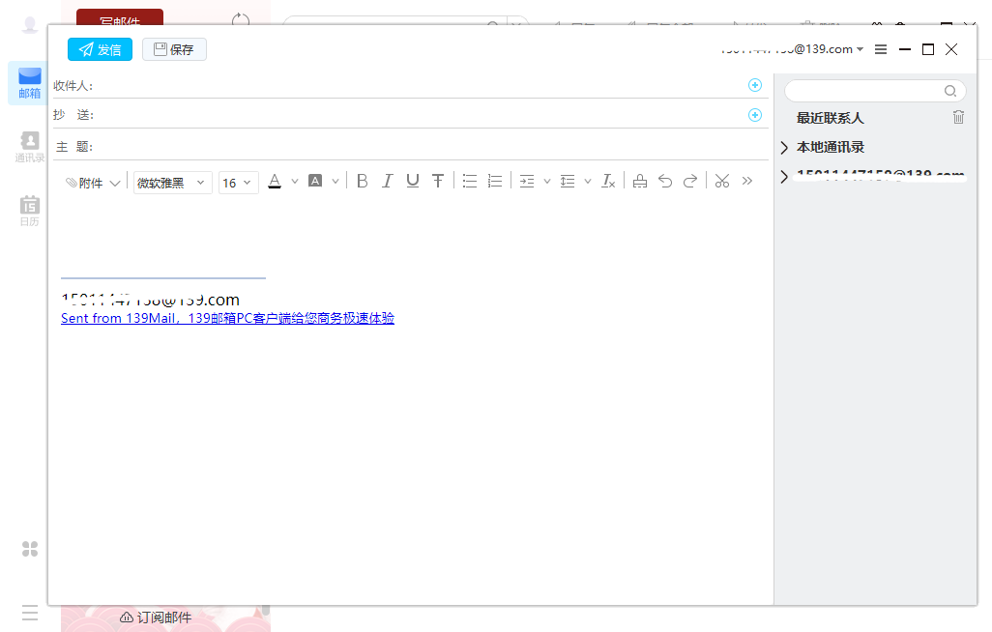Insert a bulleted list
Screen dimensions: 992x632
pos(470,181)
